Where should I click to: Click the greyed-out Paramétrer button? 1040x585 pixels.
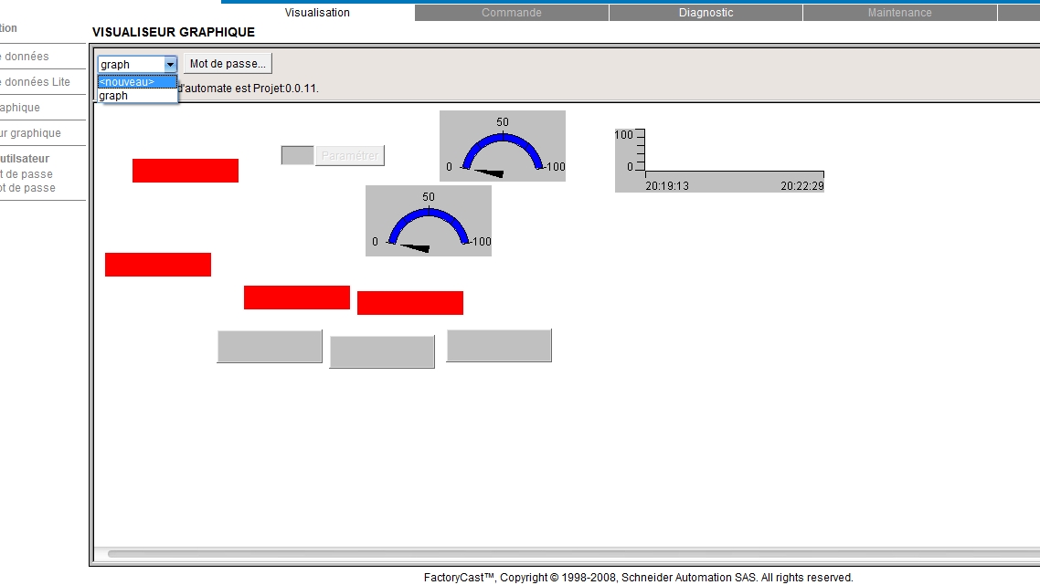349,156
